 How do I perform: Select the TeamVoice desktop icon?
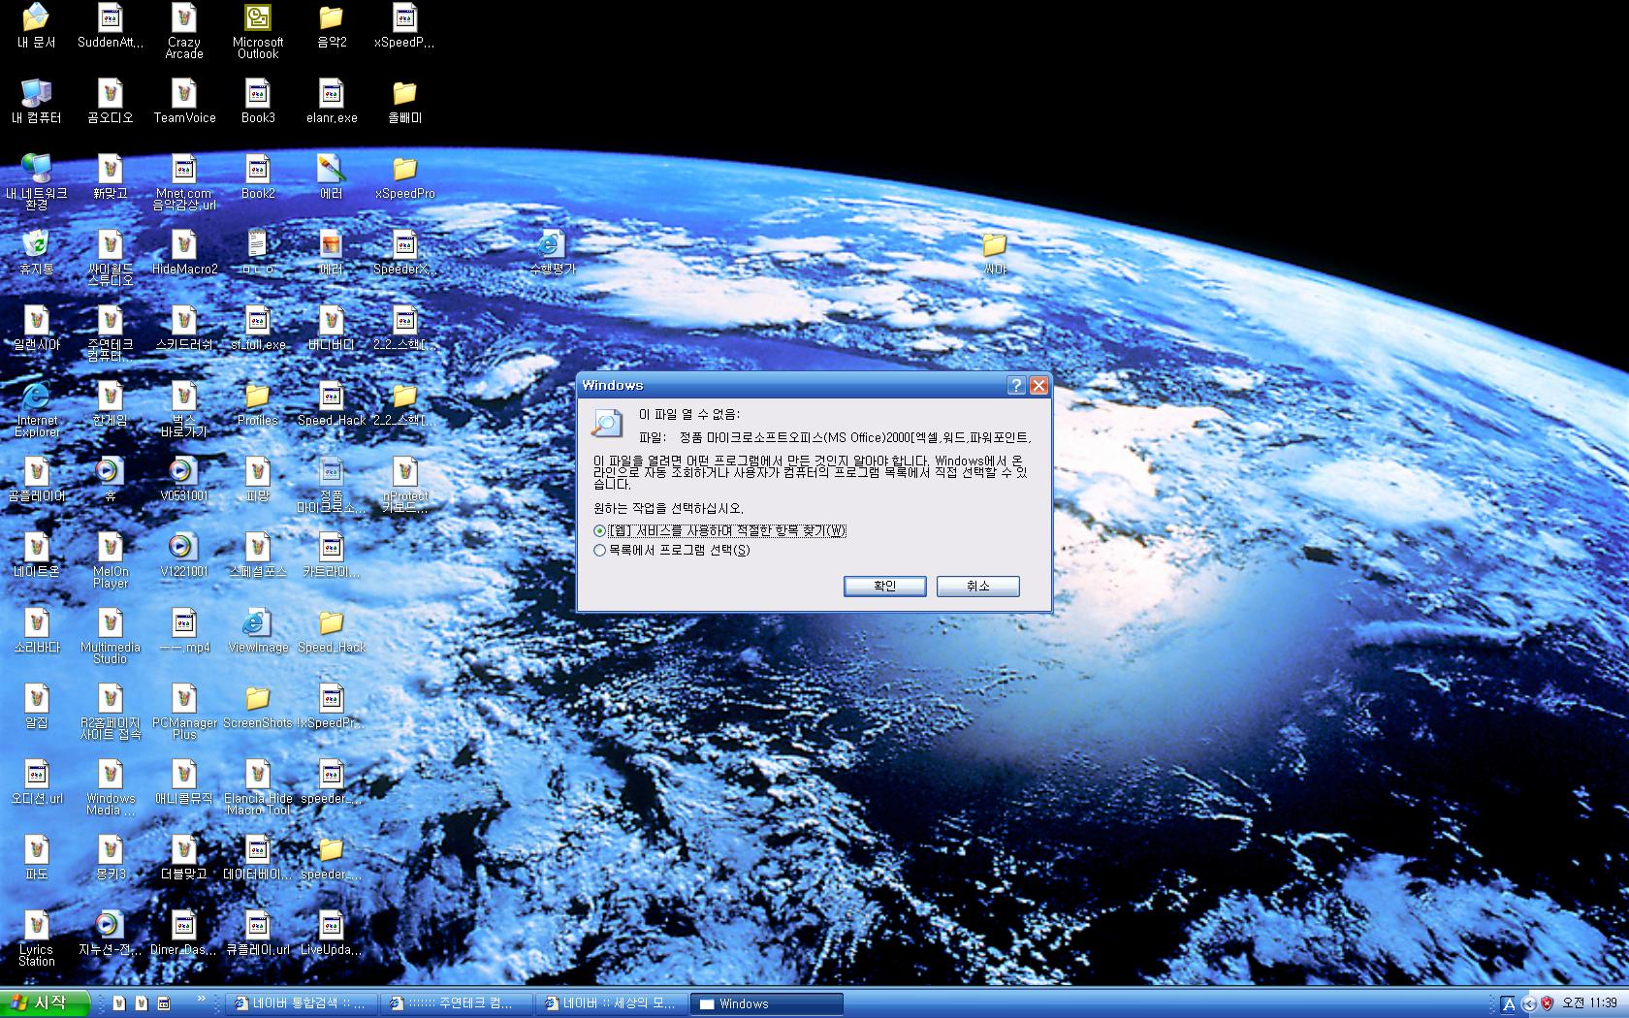[x=183, y=102]
